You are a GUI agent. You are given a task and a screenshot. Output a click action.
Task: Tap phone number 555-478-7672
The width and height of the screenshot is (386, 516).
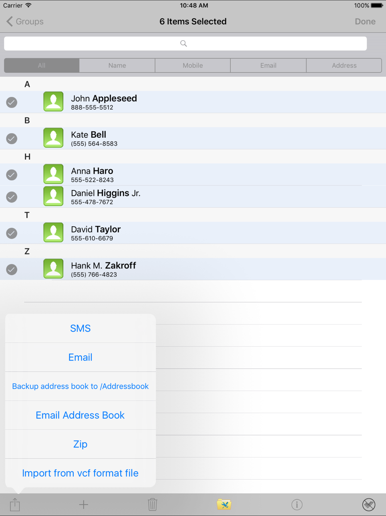coord(92,202)
